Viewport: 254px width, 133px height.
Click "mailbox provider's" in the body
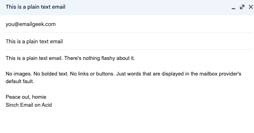(220, 74)
